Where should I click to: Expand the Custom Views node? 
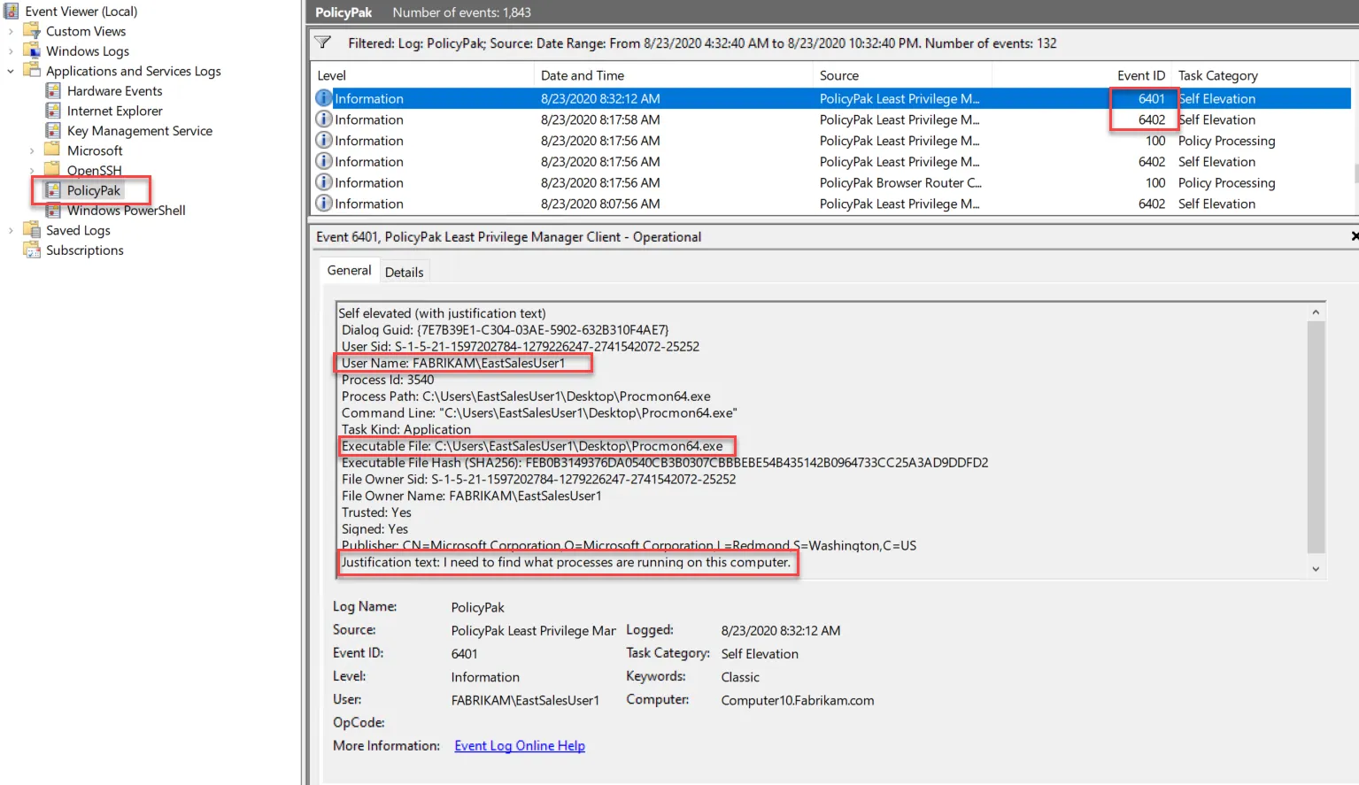pyautogui.click(x=11, y=32)
